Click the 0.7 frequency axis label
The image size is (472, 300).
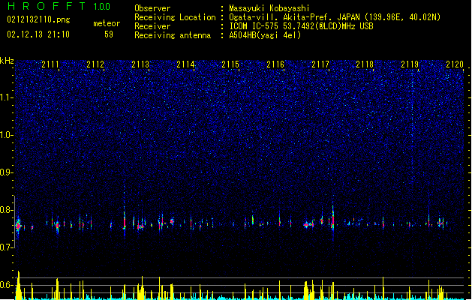tap(7, 247)
